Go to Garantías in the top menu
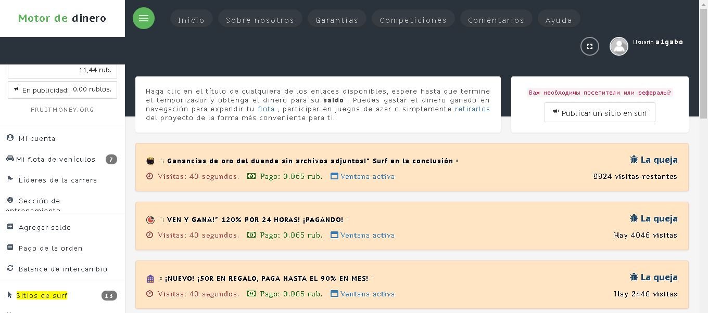 (x=337, y=20)
